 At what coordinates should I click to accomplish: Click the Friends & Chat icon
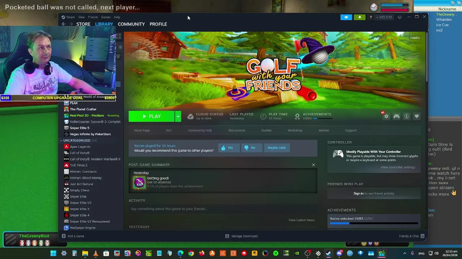(422, 236)
